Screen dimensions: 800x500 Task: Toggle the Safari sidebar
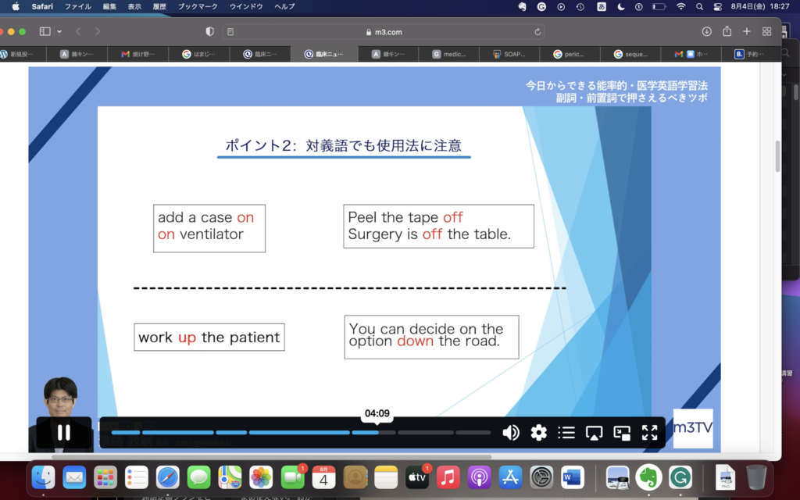tap(45, 31)
